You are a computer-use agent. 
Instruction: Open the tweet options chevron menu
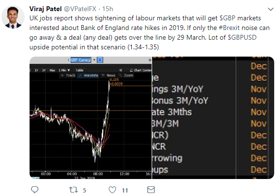pyautogui.click(x=271, y=9)
